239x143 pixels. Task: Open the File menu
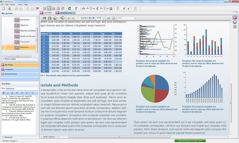point(2,4)
